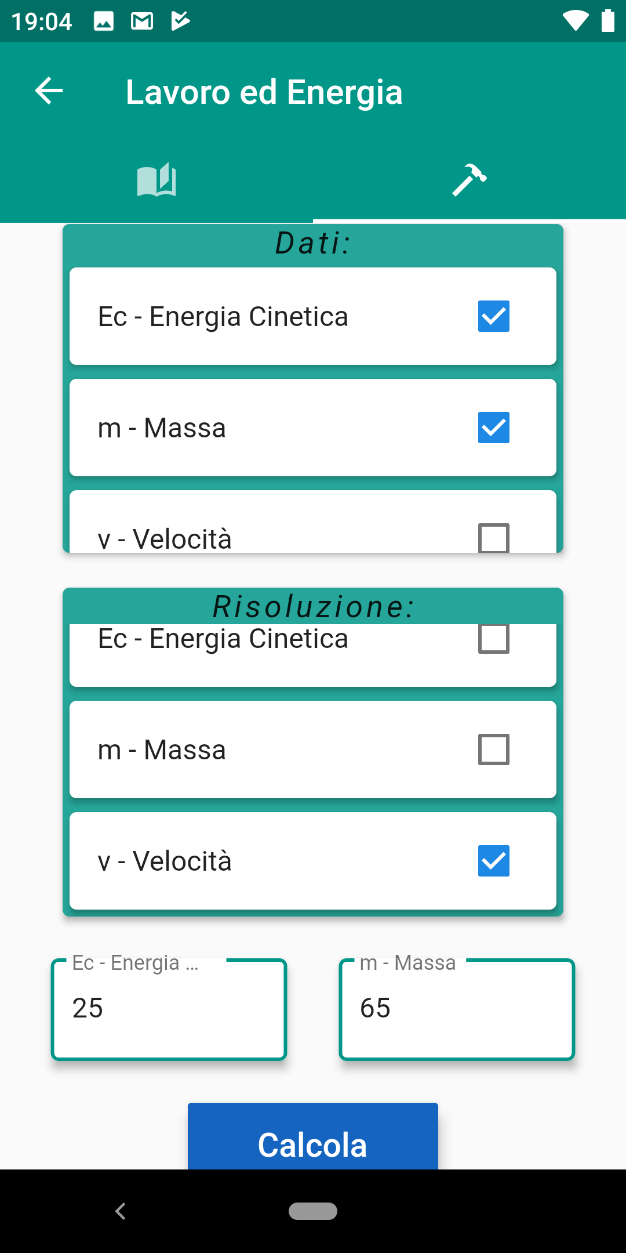Uncheck m - Massa under Dati
Screen dimensions: 626x1253
click(x=494, y=428)
